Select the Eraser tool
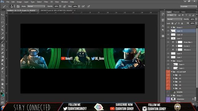 (2, 53)
